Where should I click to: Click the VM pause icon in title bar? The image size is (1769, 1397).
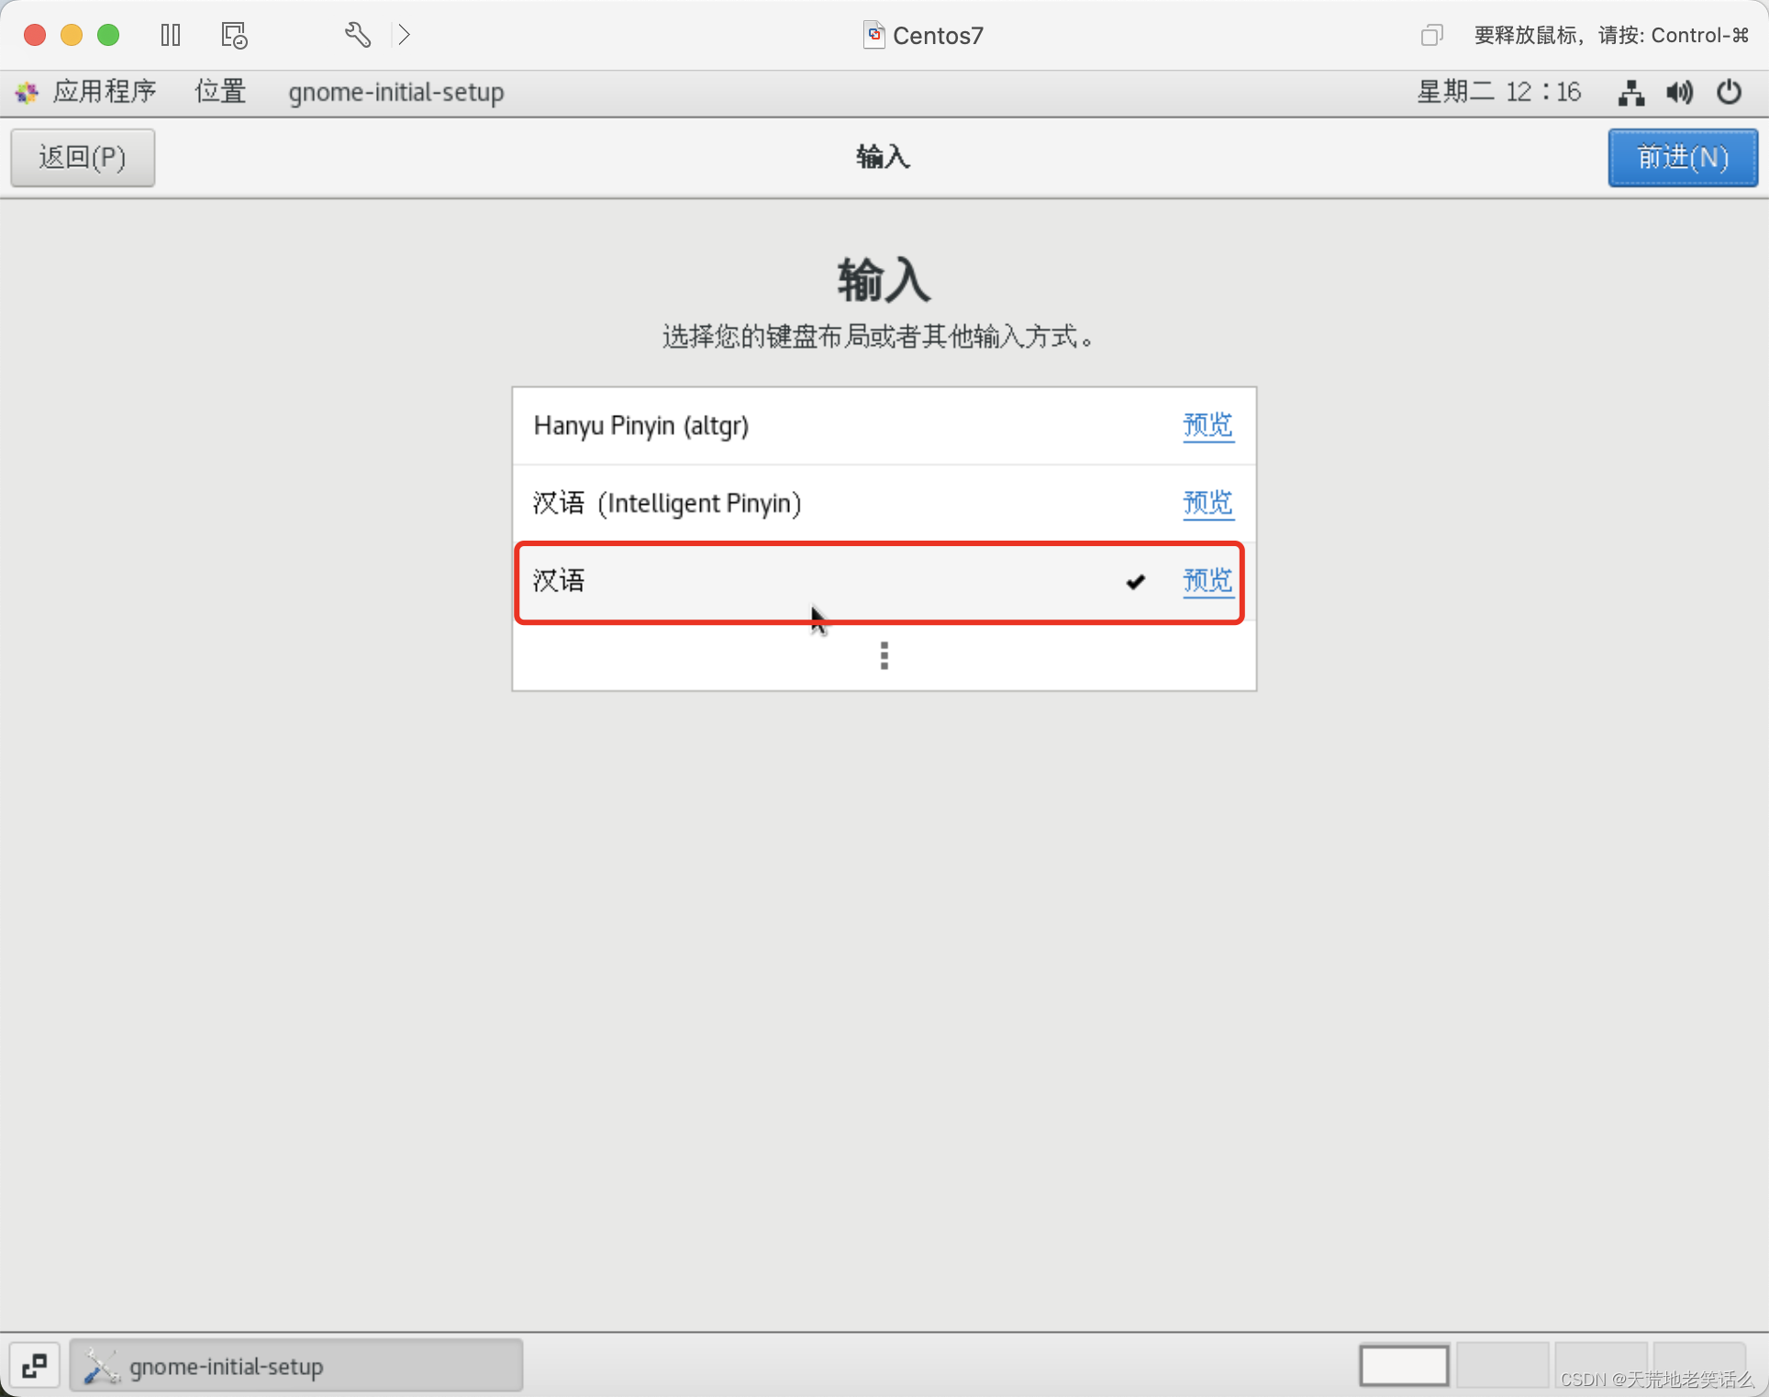tap(171, 35)
